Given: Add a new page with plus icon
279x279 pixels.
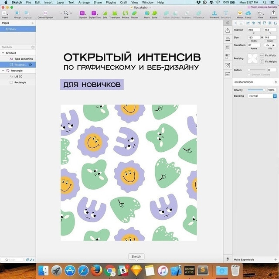Looking at the screenshot, I should click(33, 23).
